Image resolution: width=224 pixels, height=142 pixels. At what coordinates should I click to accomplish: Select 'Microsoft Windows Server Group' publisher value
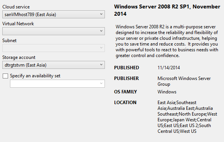point(184,81)
